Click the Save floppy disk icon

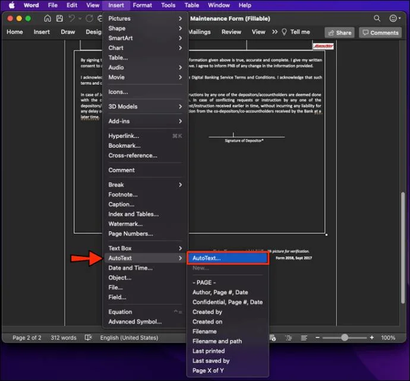coord(59,18)
